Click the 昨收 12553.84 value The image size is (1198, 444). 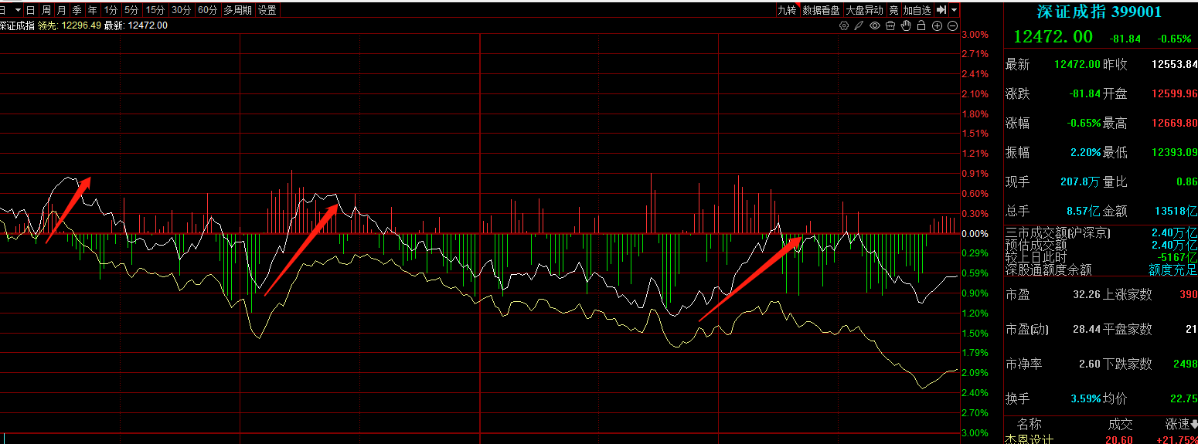coord(1174,65)
